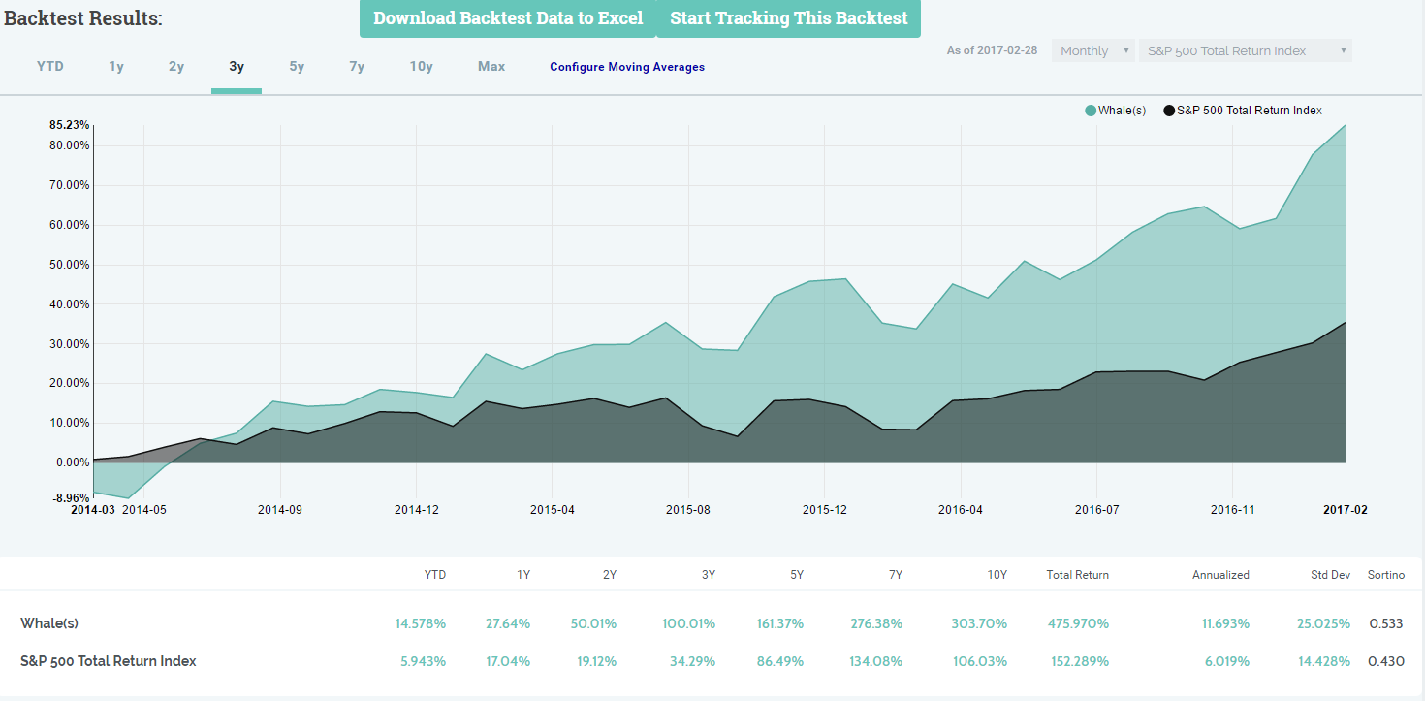This screenshot has height=701, width=1425.
Task: Click the S&P 500 Total Return Index row label
Action: coord(109,661)
